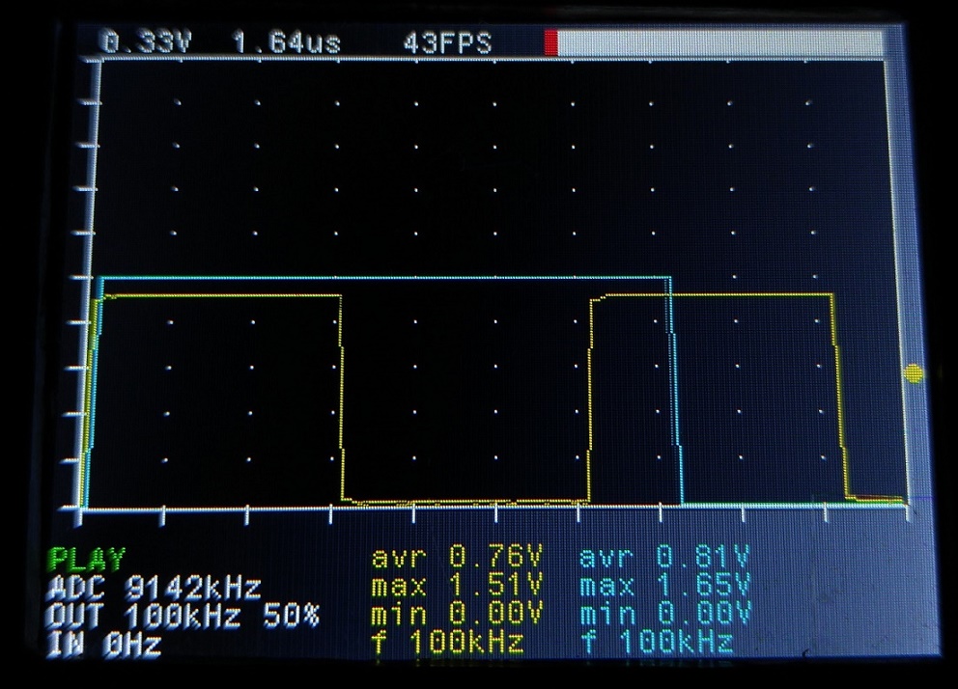Image resolution: width=958 pixels, height=689 pixels.
Task: Click the red buffer position indicator
Action: [551, 43]
